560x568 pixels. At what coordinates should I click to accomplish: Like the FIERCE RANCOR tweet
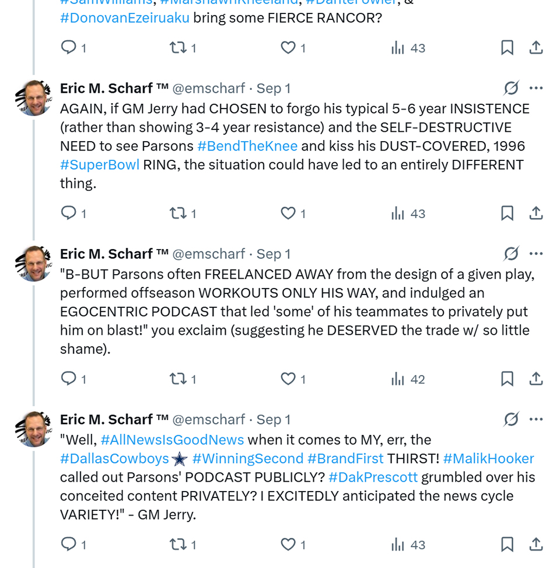tap(288, 48)
